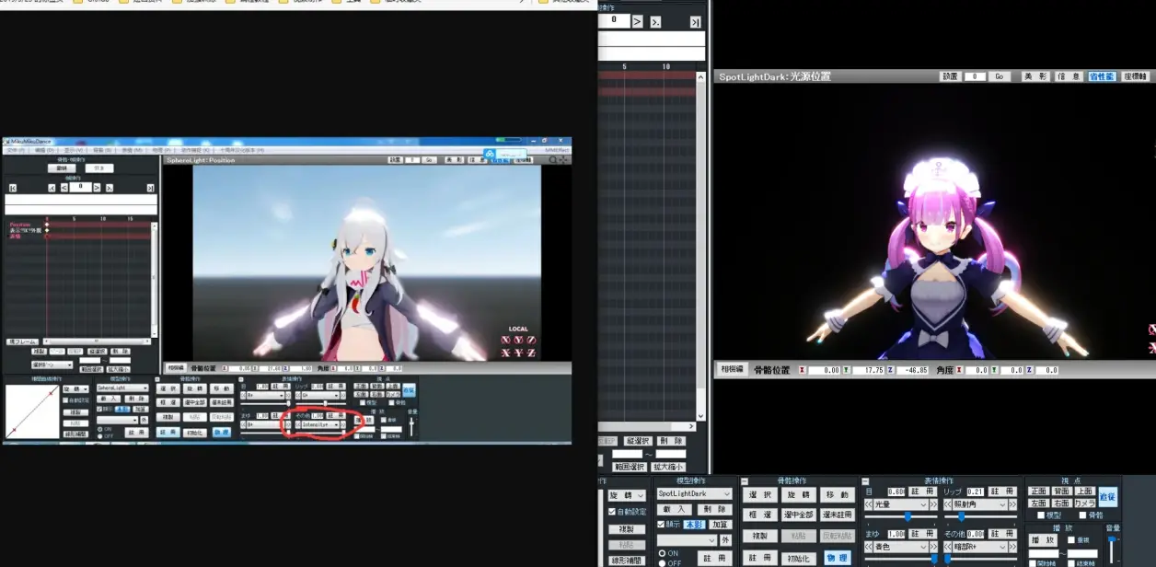Open the 旋轉 interpolation dropdown
Screen dimensions: 1156x567
pyautogui.click(x=627, y=495)
